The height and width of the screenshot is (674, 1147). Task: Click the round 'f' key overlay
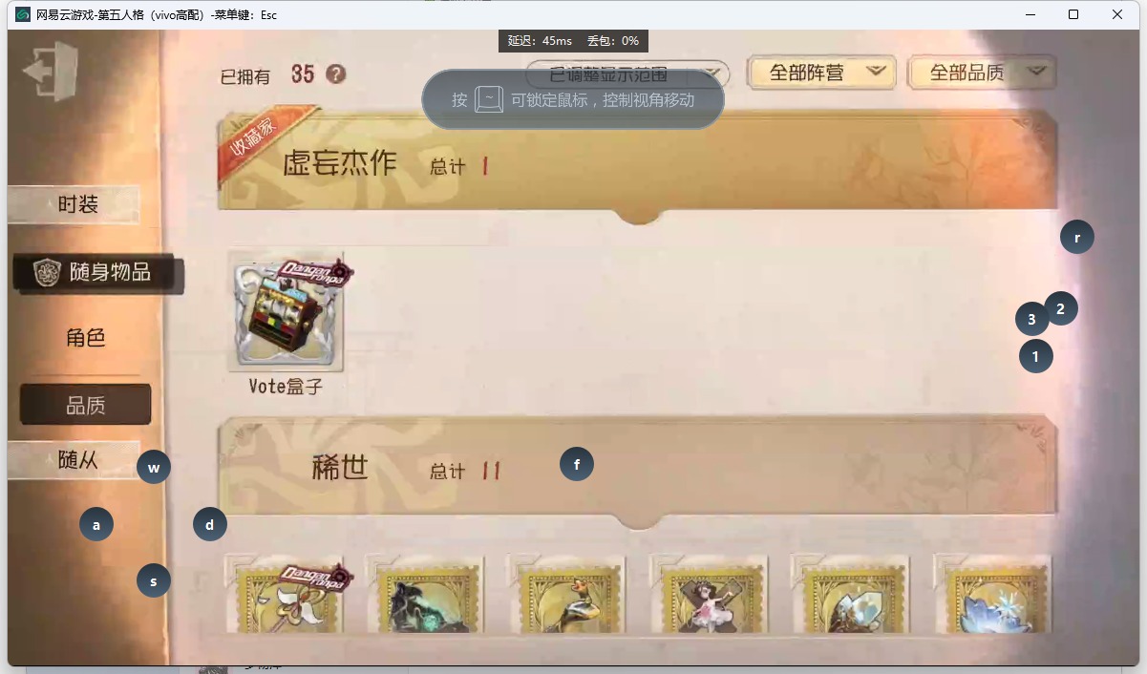577,464
